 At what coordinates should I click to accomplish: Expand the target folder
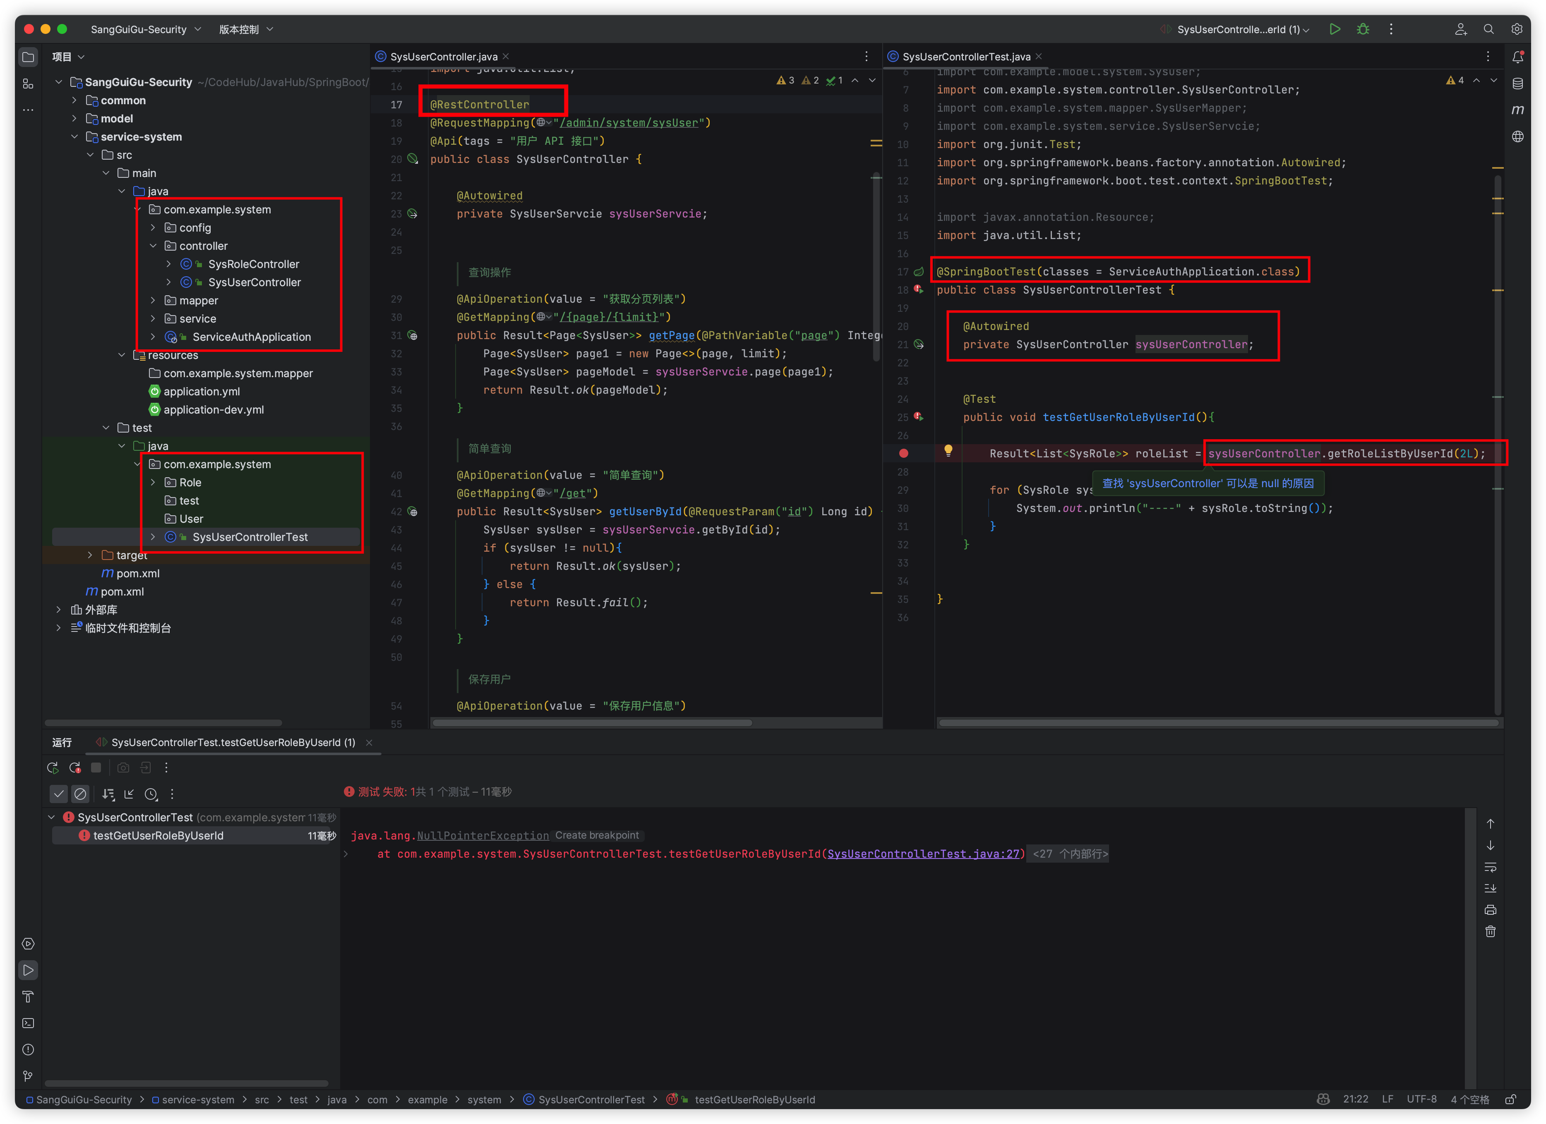90,555
